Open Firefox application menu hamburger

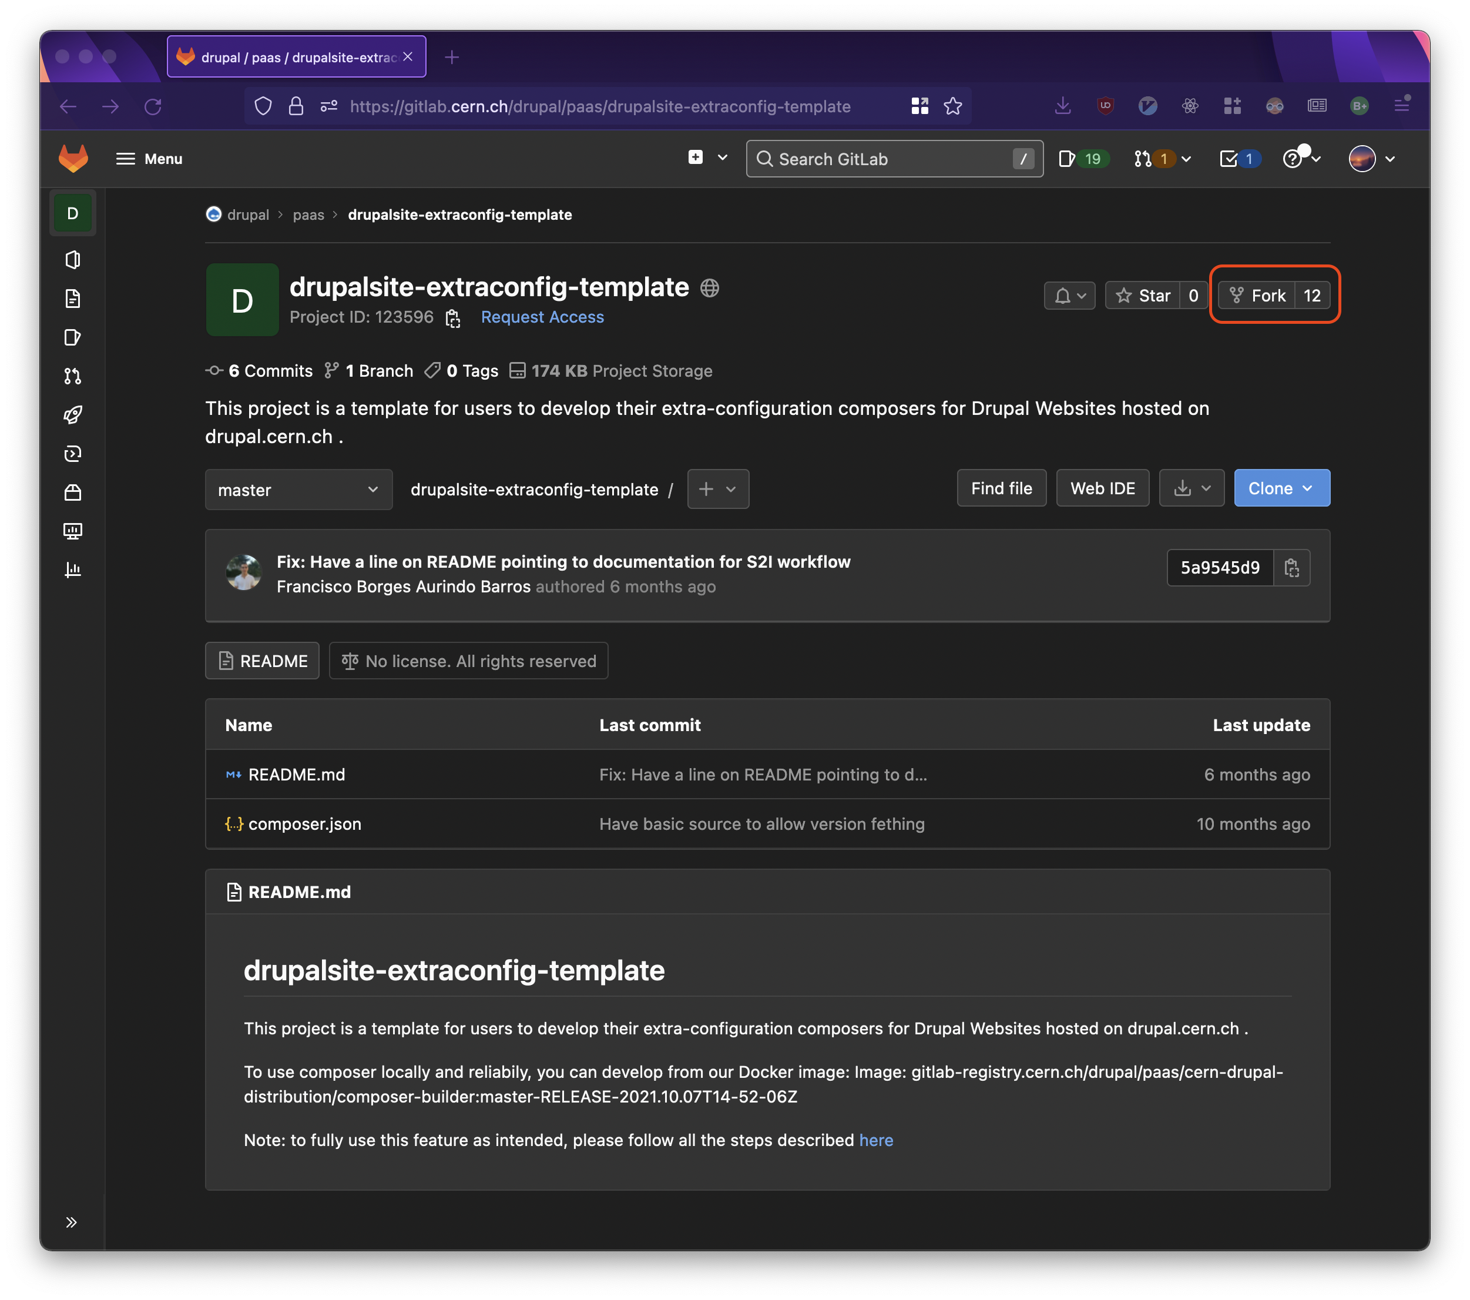click(1402, 106)
